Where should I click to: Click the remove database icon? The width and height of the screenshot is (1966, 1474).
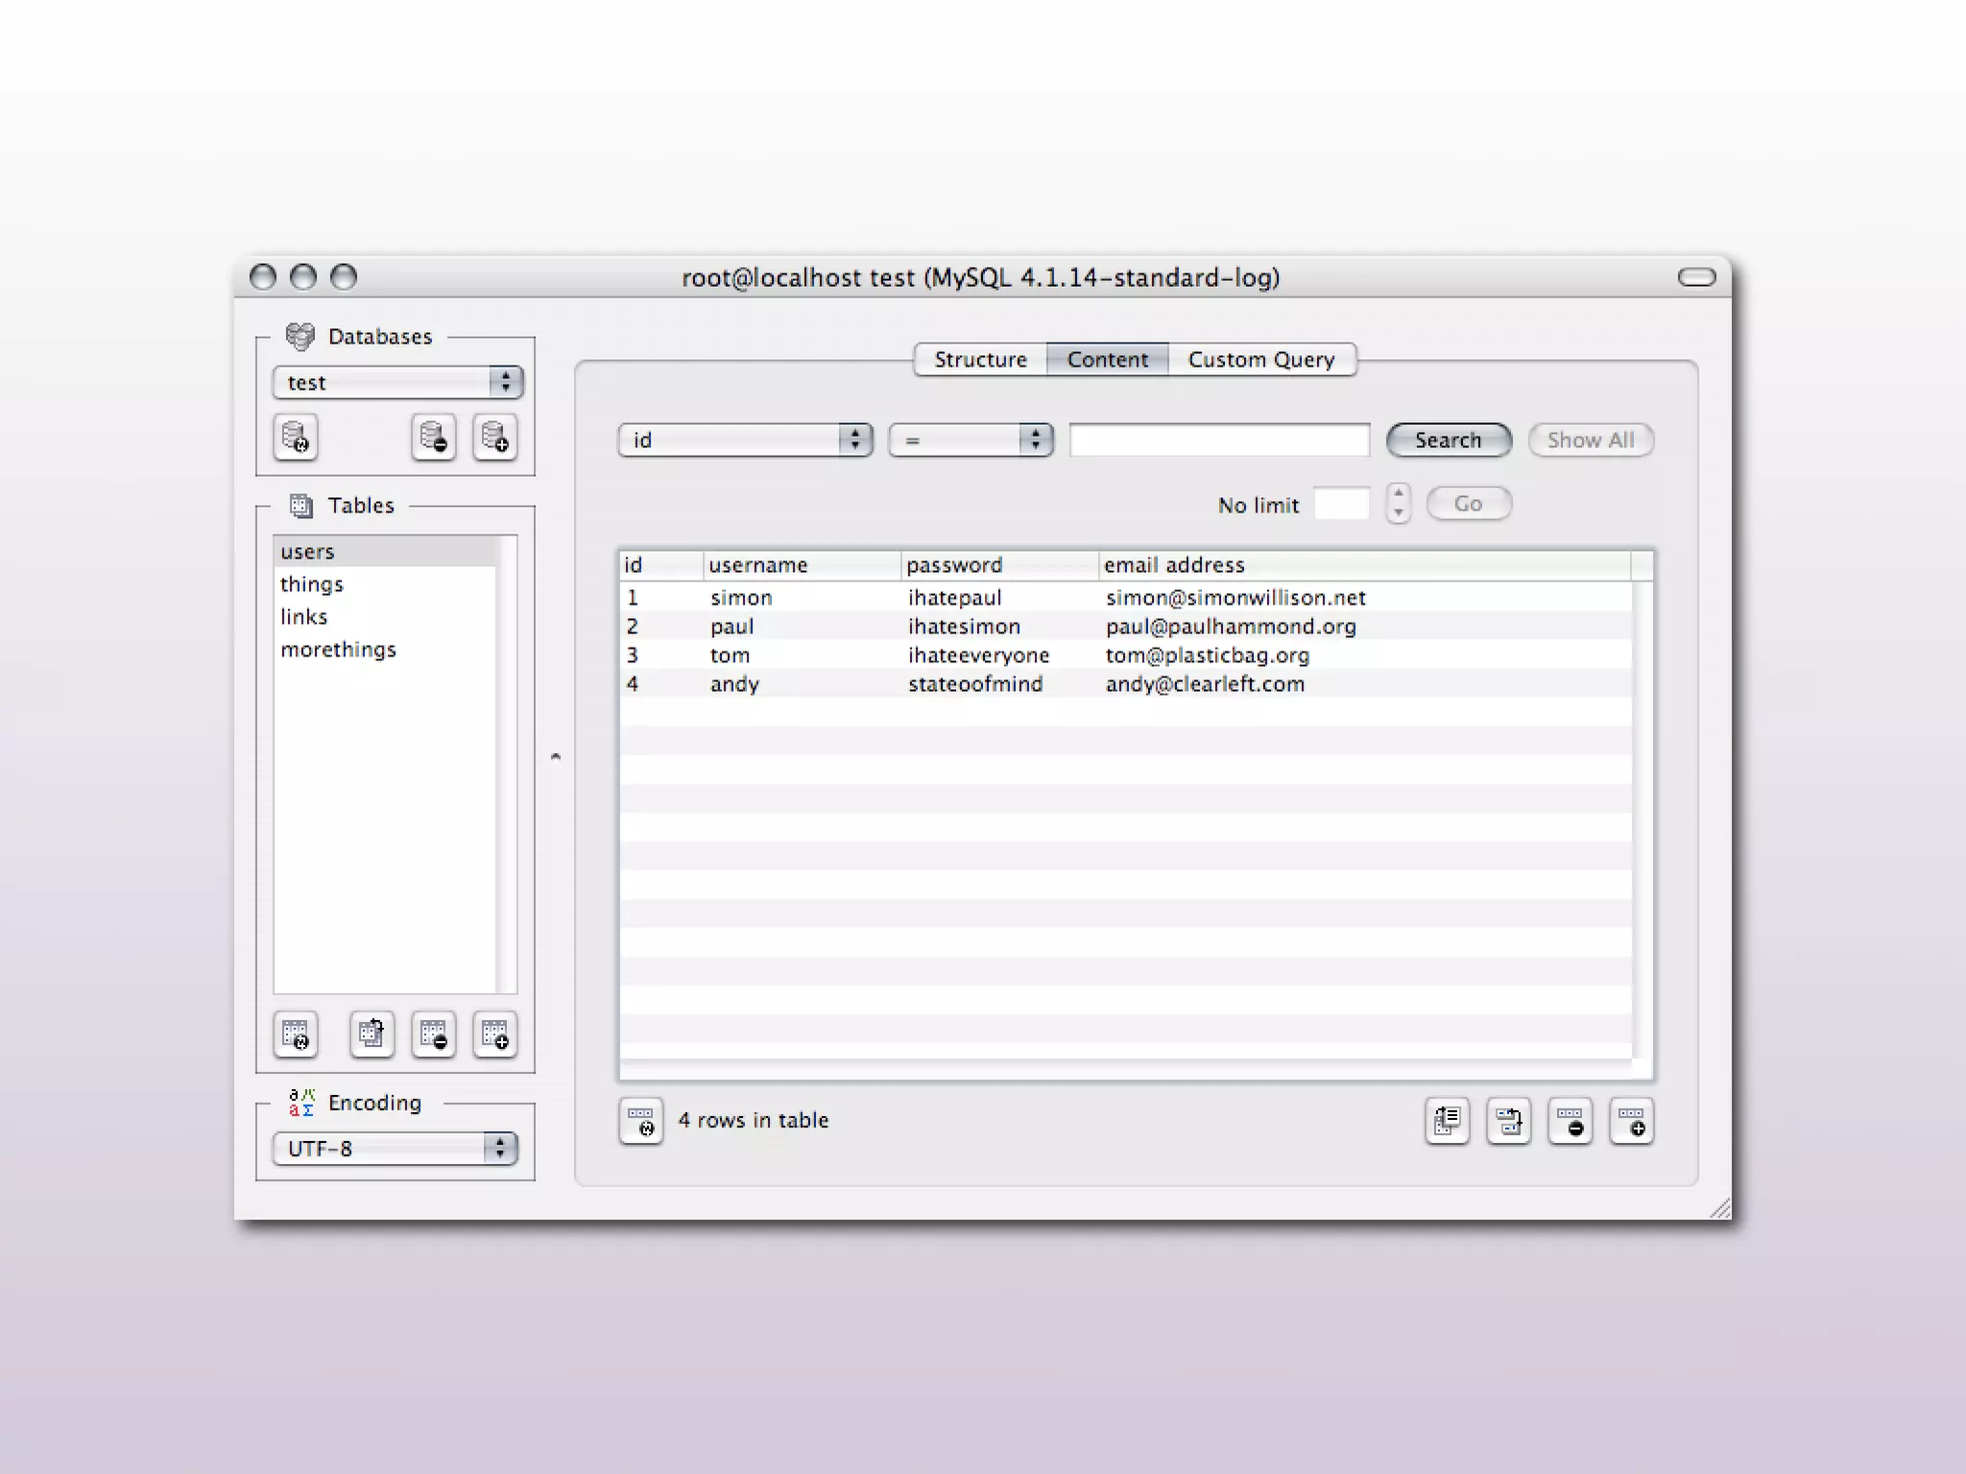[433, 439]
